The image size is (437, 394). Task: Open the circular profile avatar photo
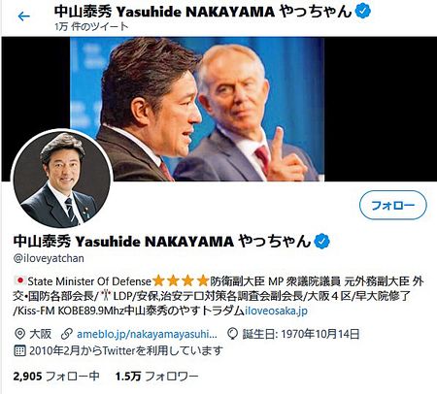(62, 179)
